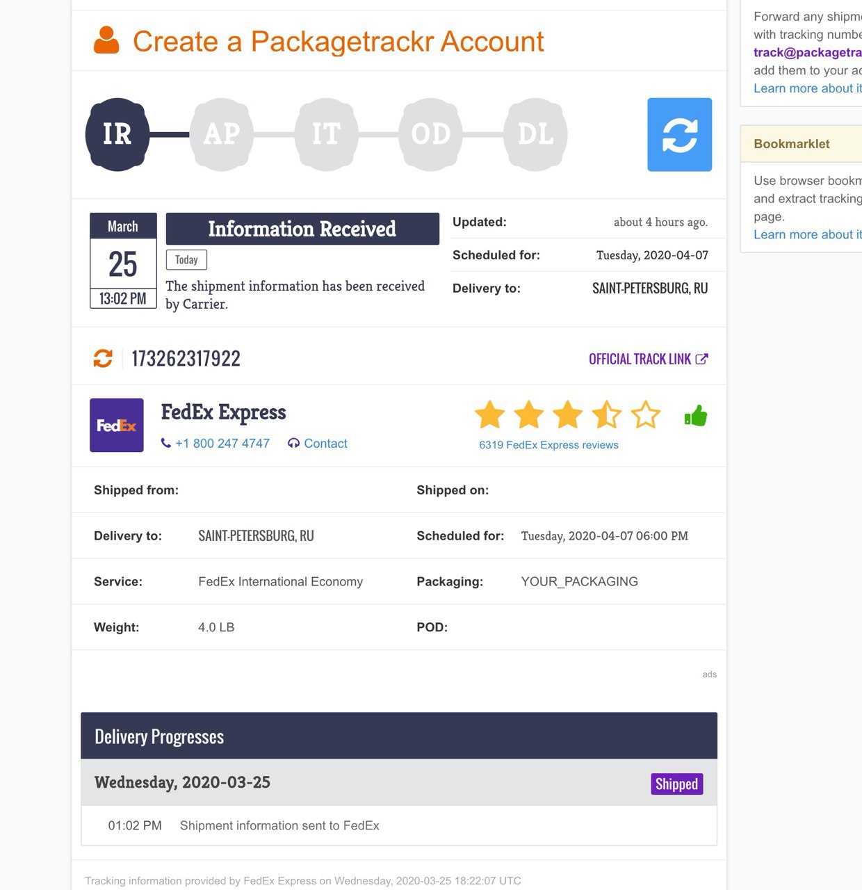This screenshot has width=862, height=890.
Task: Click the Delivery Progresses header
Action: point(399,736)
